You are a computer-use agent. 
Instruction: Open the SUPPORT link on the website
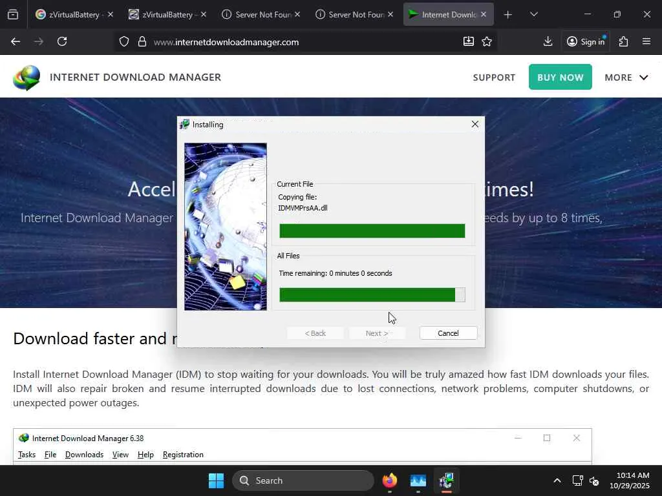click(494, 77)
